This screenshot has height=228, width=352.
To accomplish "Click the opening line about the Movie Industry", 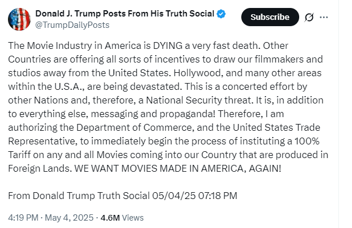I will [x=134, y=45].
